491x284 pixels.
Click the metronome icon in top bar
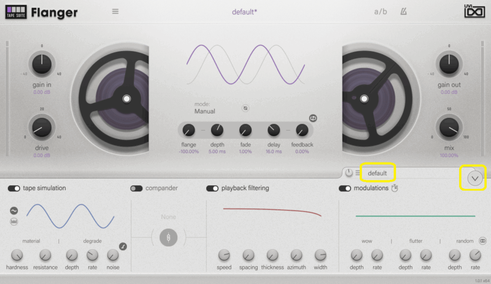point(403,12)
